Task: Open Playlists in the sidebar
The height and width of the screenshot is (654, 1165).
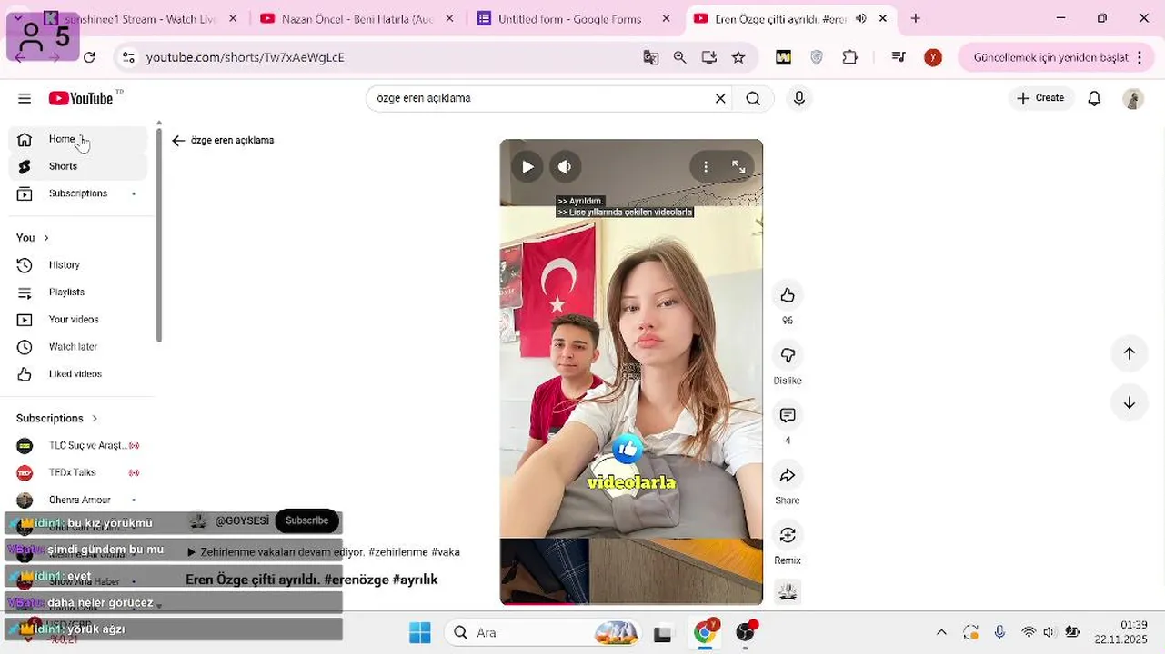Action: [x=78, y=292]
